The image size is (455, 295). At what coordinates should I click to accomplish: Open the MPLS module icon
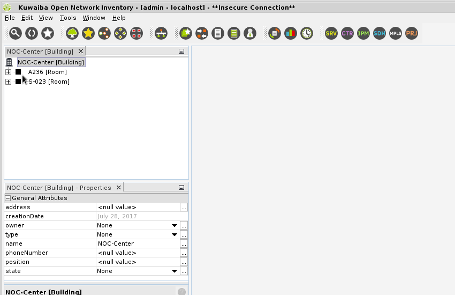(396, 33)
